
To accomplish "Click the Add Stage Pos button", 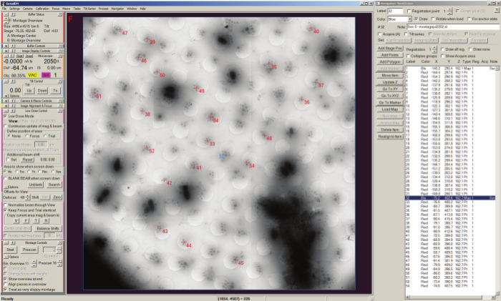I will (x=390, y=49).
